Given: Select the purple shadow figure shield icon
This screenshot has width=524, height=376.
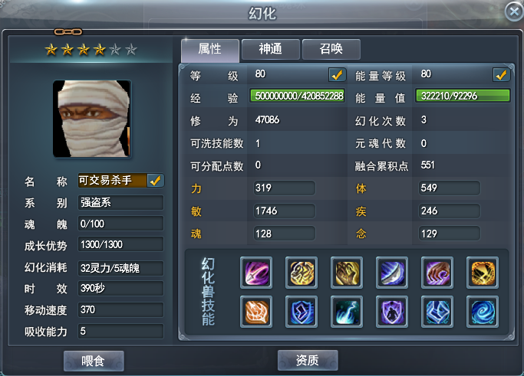Looking at the screenshot, I should point(392,312).
